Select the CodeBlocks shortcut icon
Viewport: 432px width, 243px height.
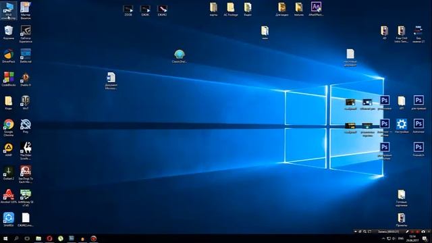tap(9, 79)
